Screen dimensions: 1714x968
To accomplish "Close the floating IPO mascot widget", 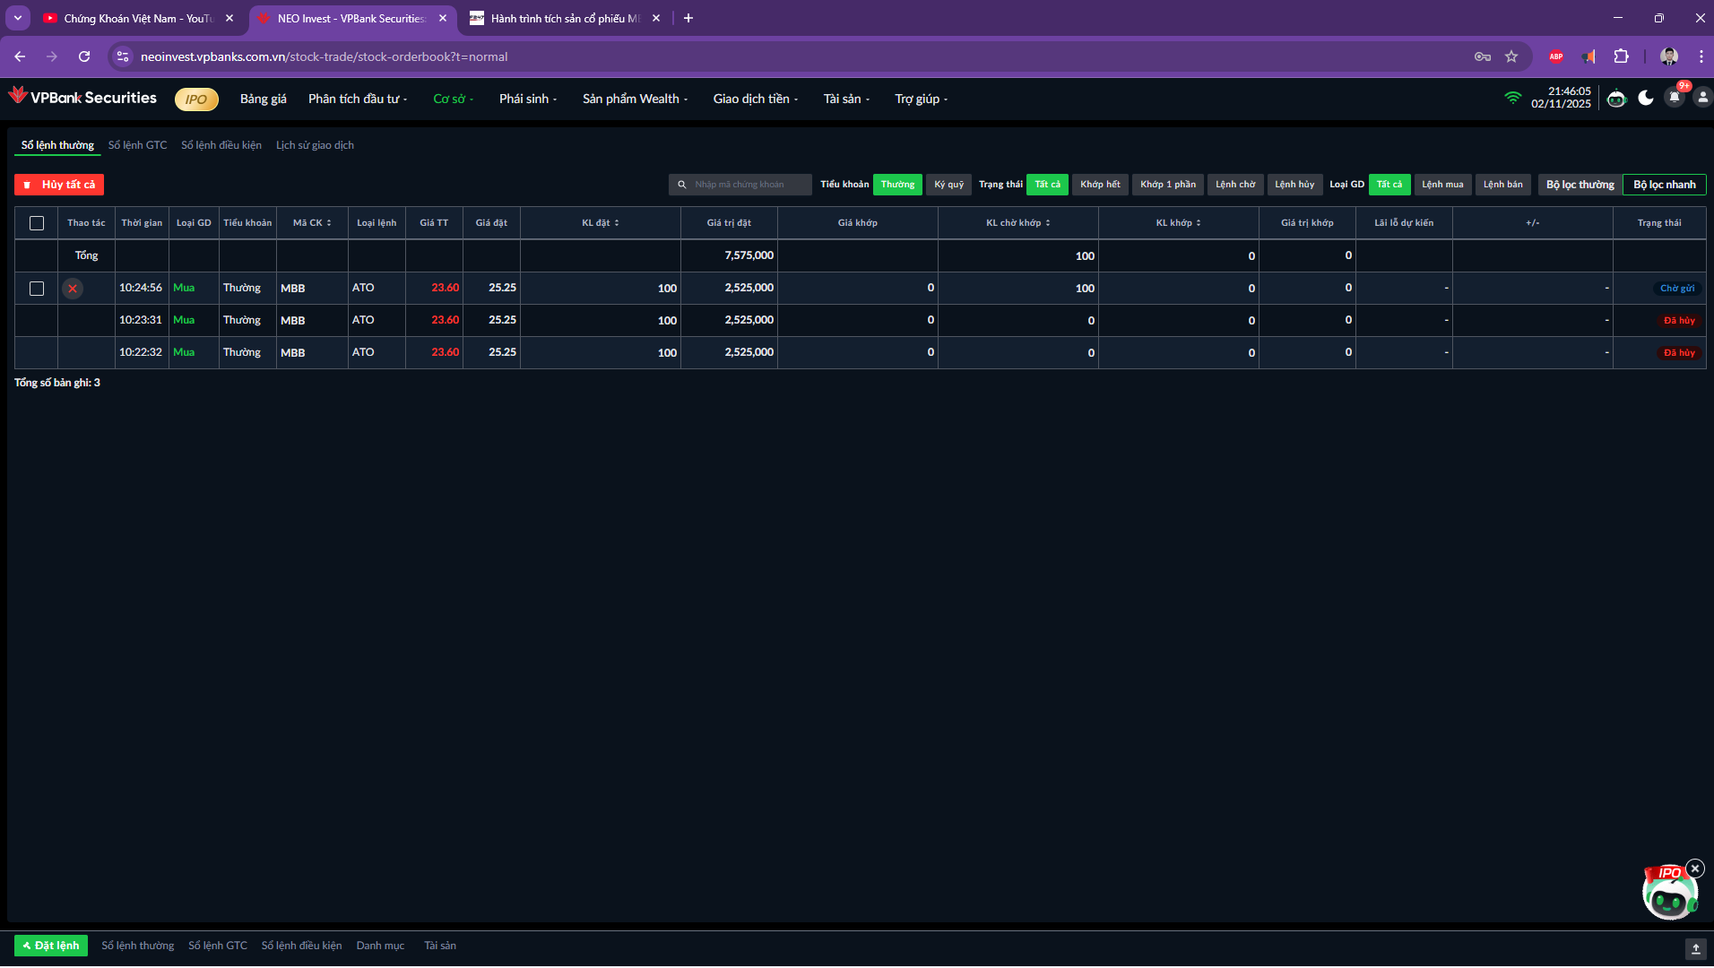I will (x=1694, y=869).
